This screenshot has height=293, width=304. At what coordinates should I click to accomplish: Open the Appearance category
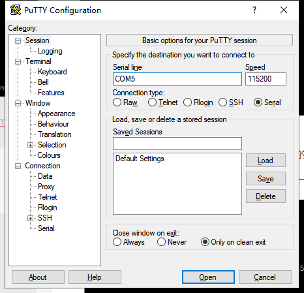pos(56,114)
